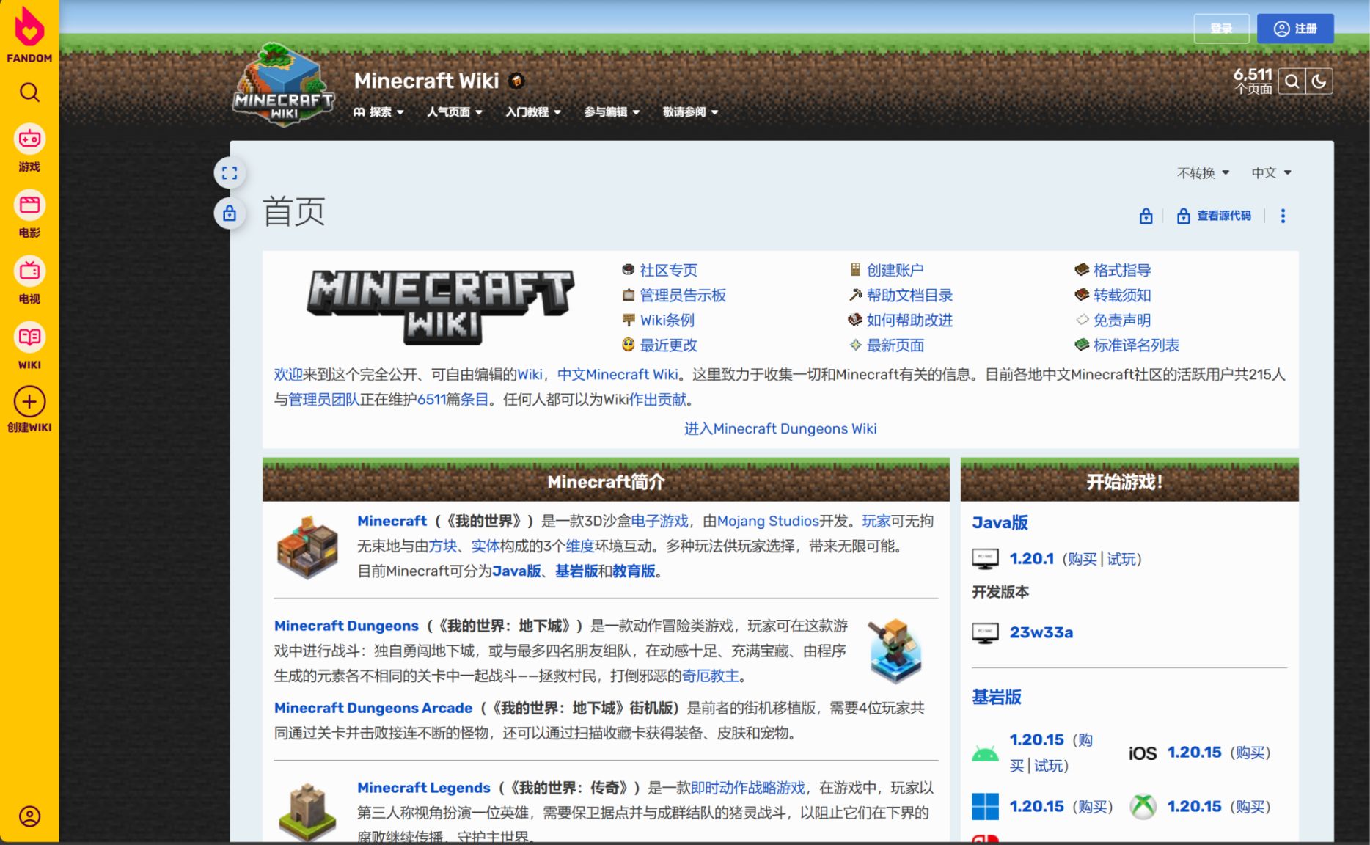Click the iOS platform icon
This screenshot has height=845, width=1370.
(1142, 753)
